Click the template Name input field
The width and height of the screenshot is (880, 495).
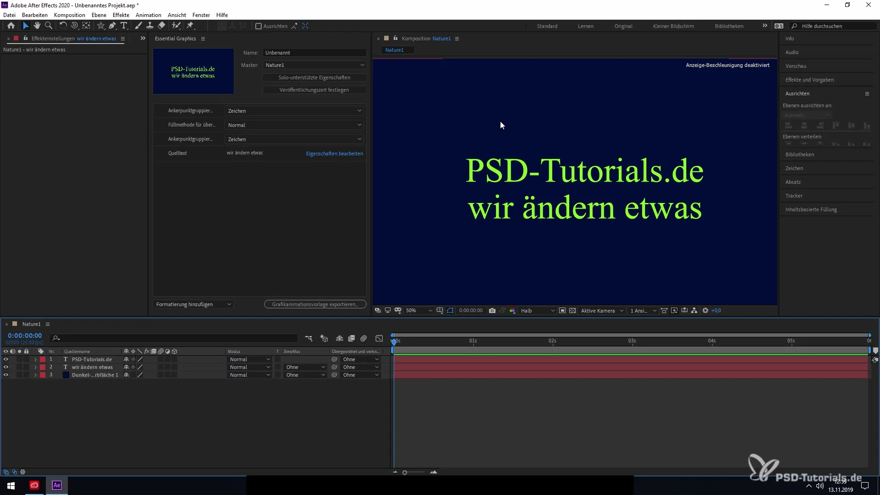(x=314, y=53)
